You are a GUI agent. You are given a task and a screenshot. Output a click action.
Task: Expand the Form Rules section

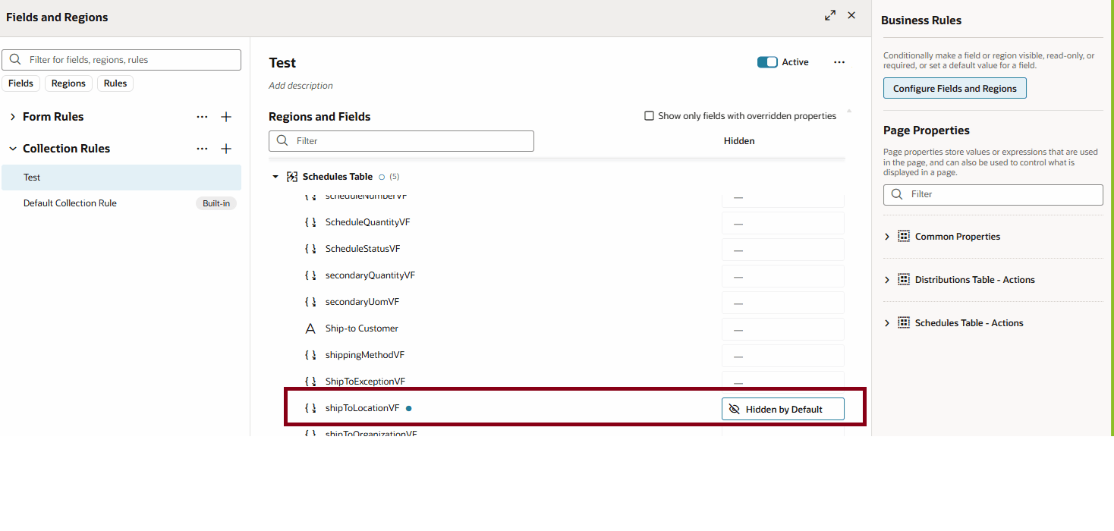pyautogui.click(x=12, y=117)
